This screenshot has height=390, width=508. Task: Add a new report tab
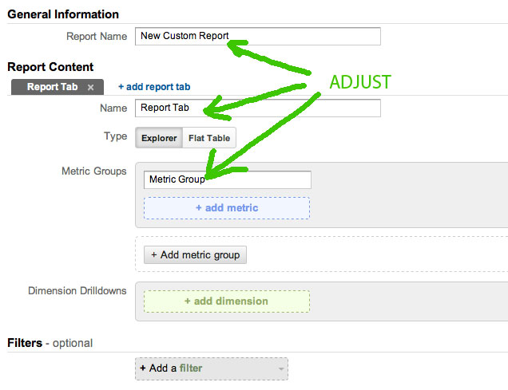[x=154, y=87]
